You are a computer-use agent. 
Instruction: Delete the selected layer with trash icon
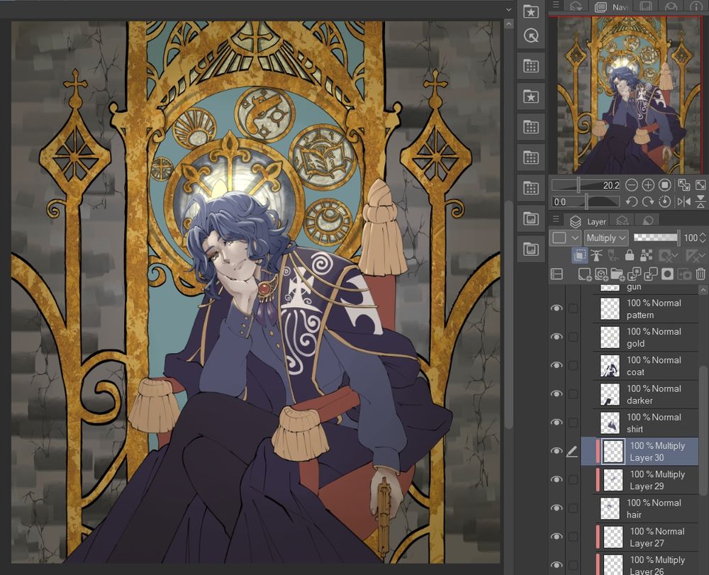pos(700,274)
